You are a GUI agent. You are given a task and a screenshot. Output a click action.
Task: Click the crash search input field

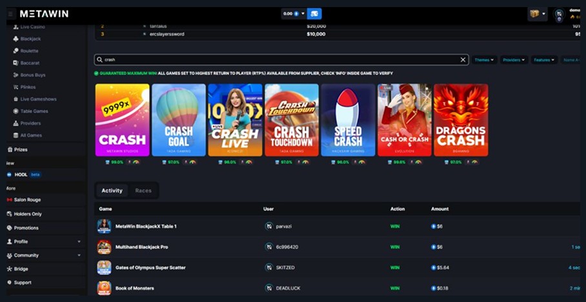278,60
